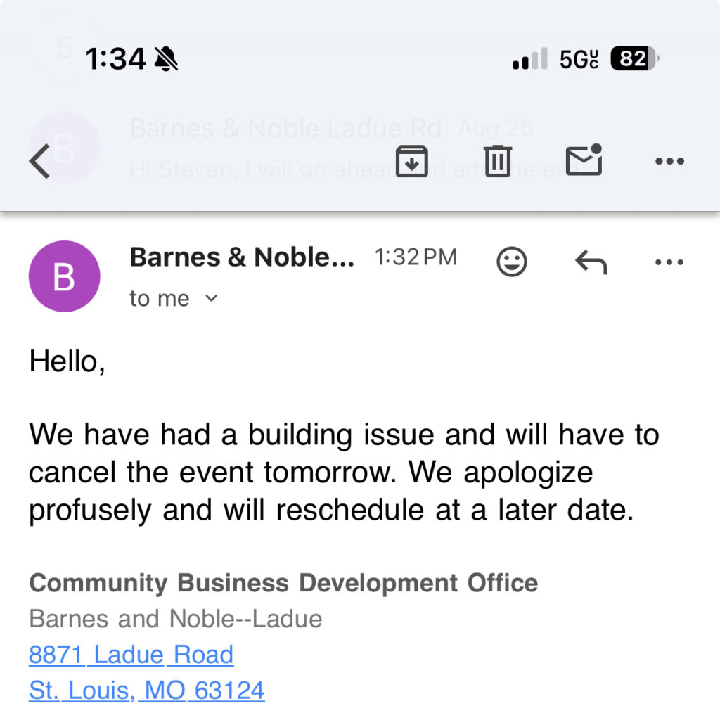Open top toolbar more options menu
Viewport: 720px width, 706px height.
coord(669,161)
